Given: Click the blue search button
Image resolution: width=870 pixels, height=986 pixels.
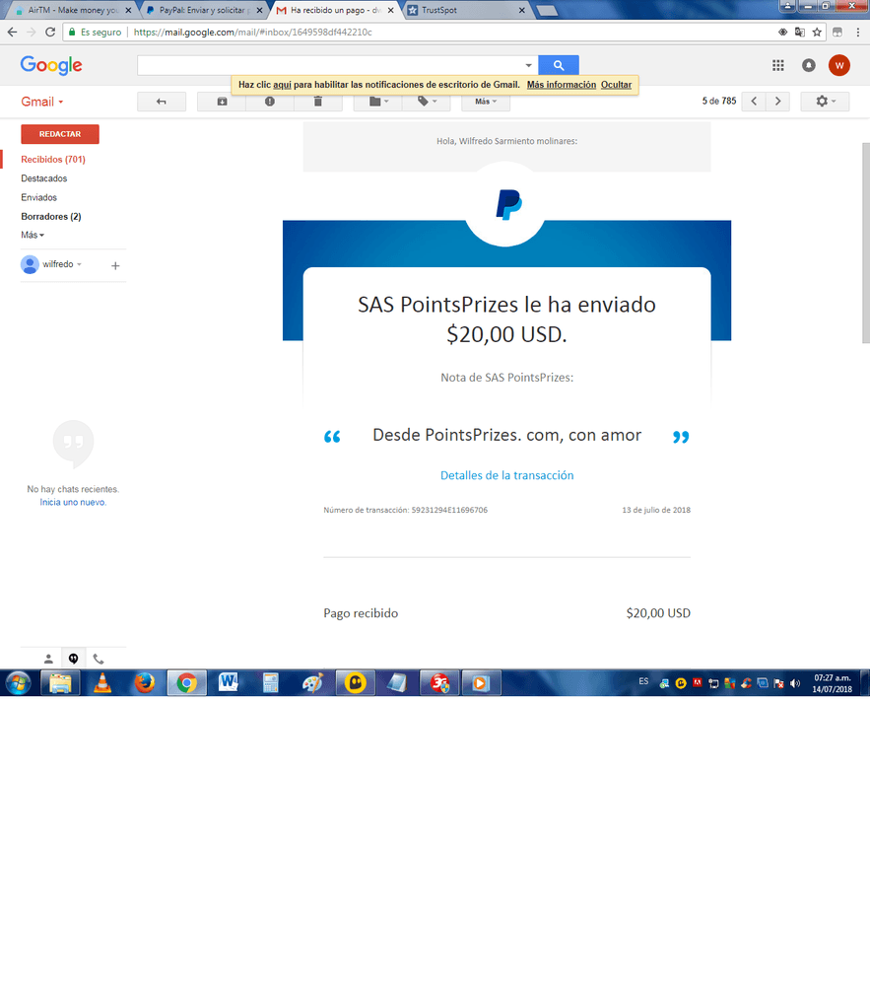Looking at the screenshot, I should 559,65.
